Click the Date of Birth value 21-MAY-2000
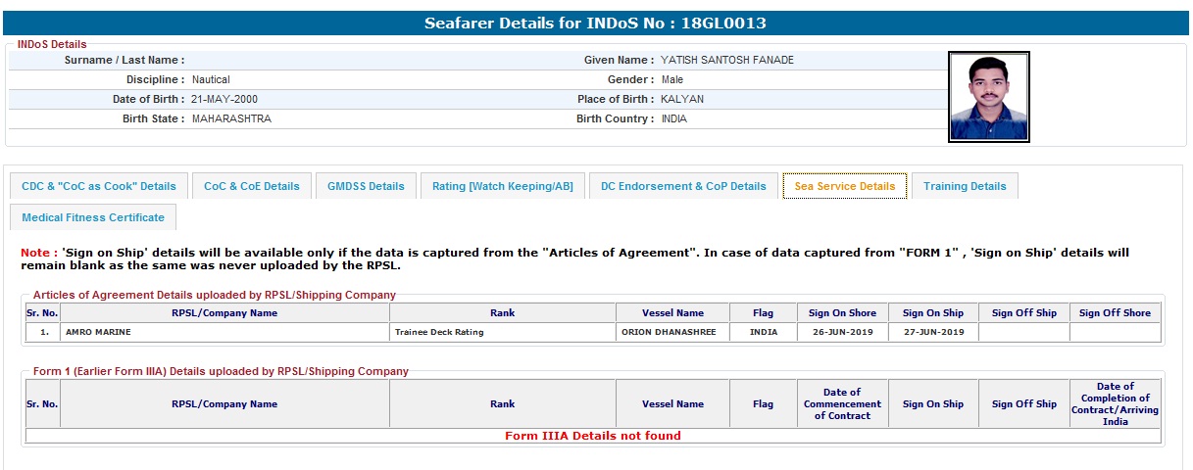This screenshot has height=470, width=1193. click(224, 99)
